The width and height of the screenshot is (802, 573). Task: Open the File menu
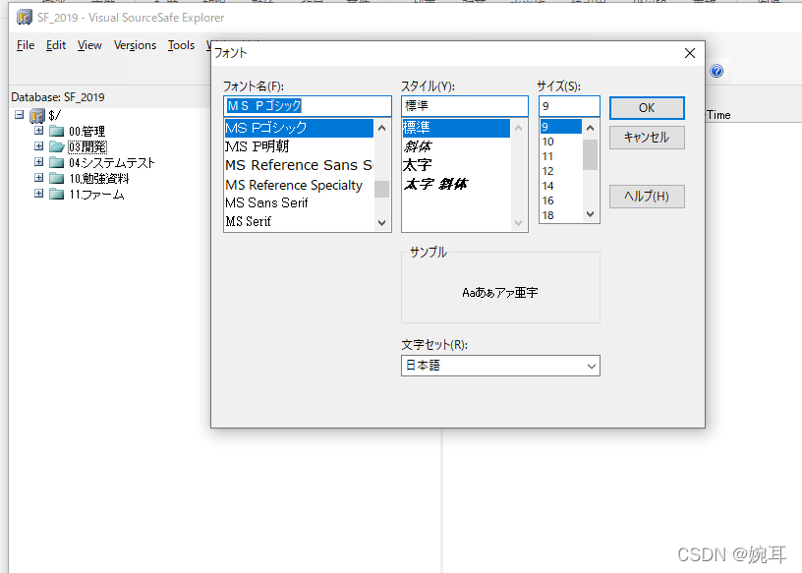[25, 45]
